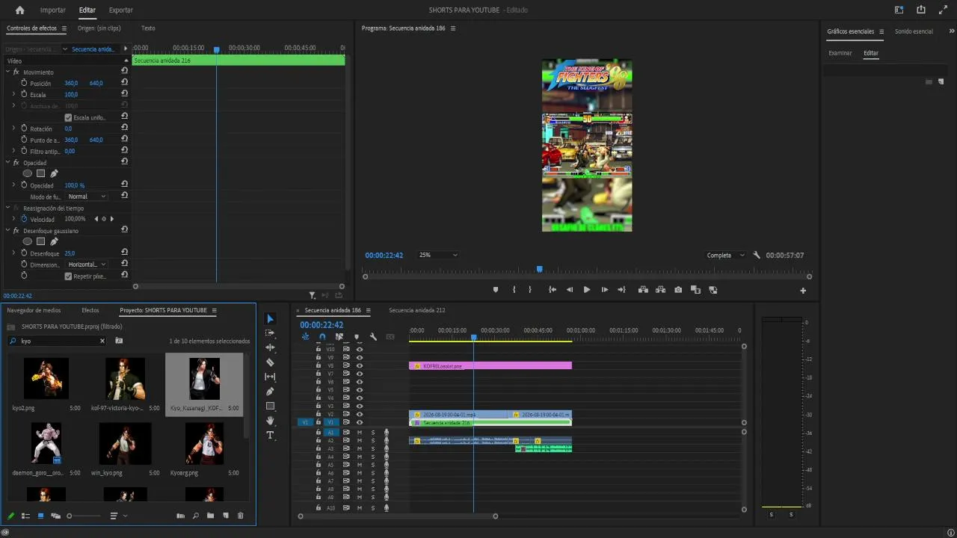Screen dimensions: 957x538
Task: Open sort icons dropdown in project panel
Action: tap(117, 516)
